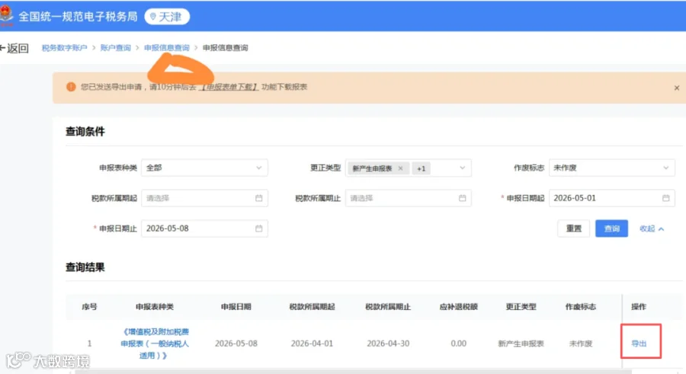Screen dimensions: 686x374
Task: Click the 2026-05-08 cell in results
Action: point(236,344)
